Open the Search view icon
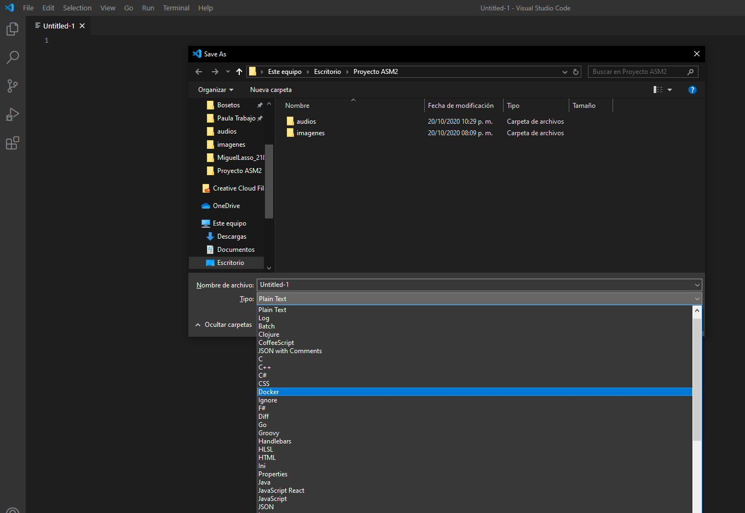 tap(12, 57)
